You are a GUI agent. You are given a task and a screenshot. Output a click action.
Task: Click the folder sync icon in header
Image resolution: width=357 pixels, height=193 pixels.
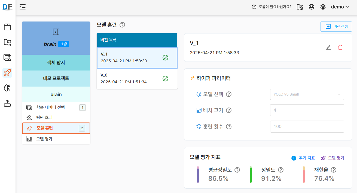(300, 7)
